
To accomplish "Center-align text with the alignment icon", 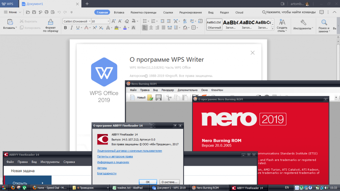I will coord(151,28).
